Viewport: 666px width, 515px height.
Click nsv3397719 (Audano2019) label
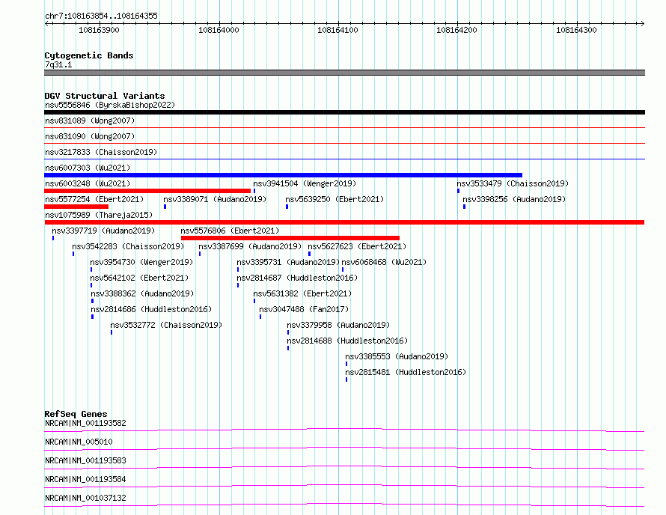click(x=103, y=231)
